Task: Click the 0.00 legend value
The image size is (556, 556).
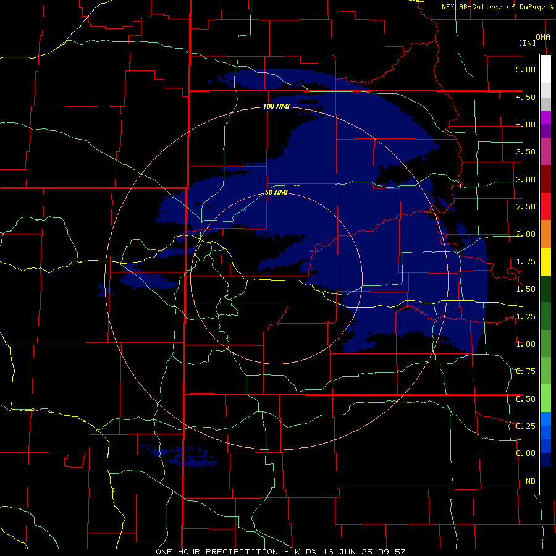Action: tap(526, 453)
